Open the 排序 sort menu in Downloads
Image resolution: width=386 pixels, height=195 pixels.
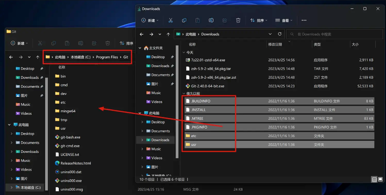point(258,21)
